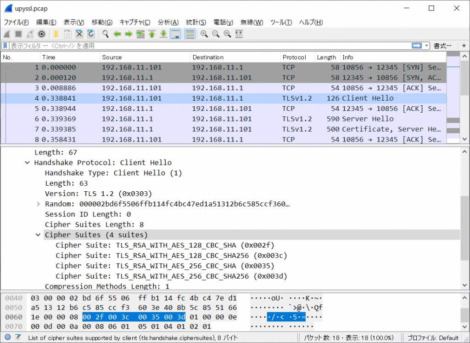
Task: Open the find packet magnifier icon
Action: coord(104,34)
